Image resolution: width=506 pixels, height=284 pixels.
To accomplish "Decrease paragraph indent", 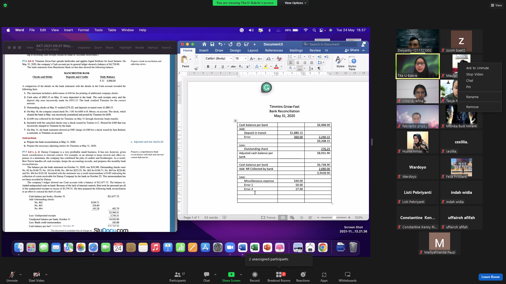I will click(319, 57).
